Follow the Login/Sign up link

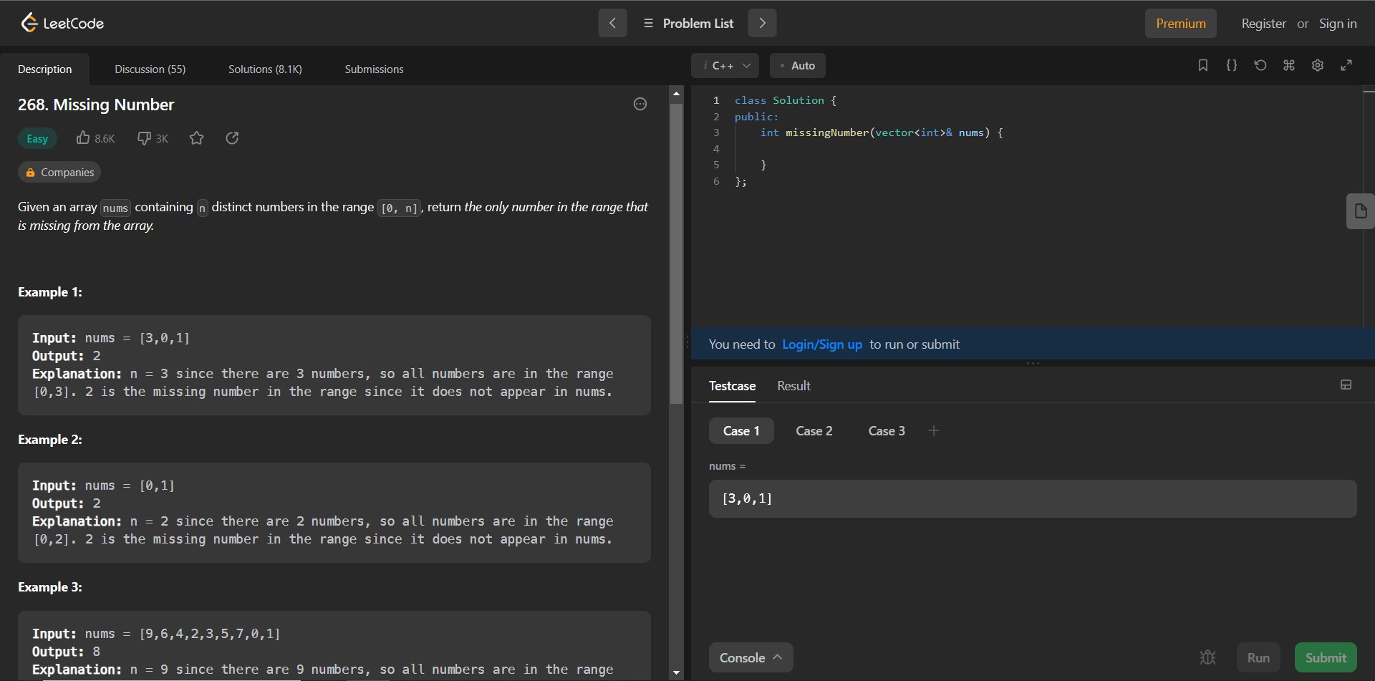(822, 344)
